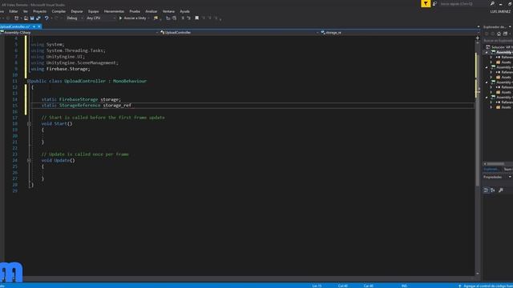This screenshot has width=513, height=288.
Task: Open the LUIS JIMENEZ account menu
Action: 500,11
